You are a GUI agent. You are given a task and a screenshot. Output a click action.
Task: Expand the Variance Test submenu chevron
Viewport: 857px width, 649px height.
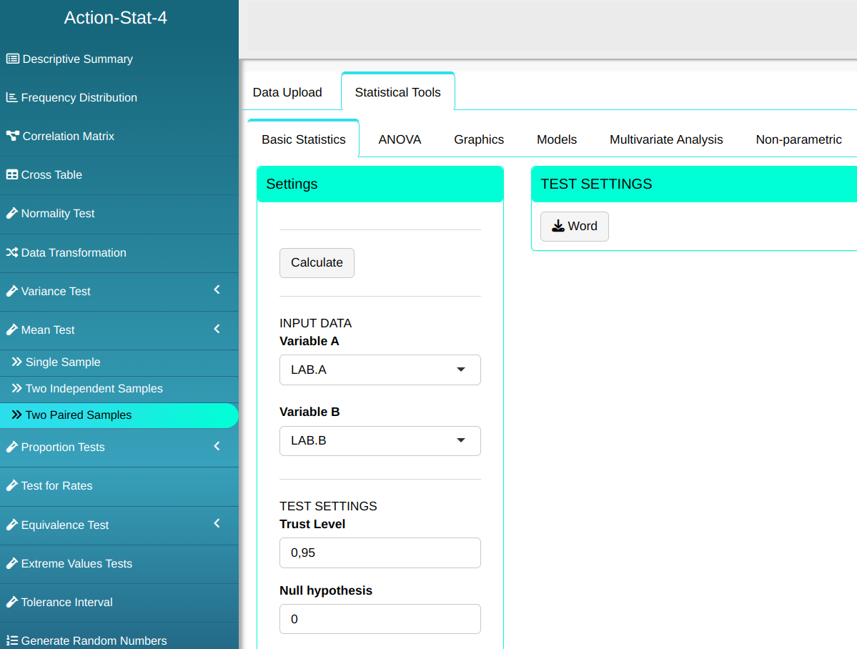217,290
